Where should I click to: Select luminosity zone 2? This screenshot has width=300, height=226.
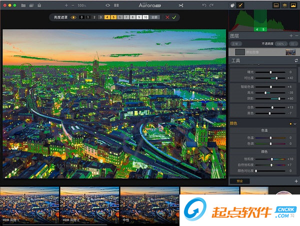pyautogui.click(x=94, y=17)
